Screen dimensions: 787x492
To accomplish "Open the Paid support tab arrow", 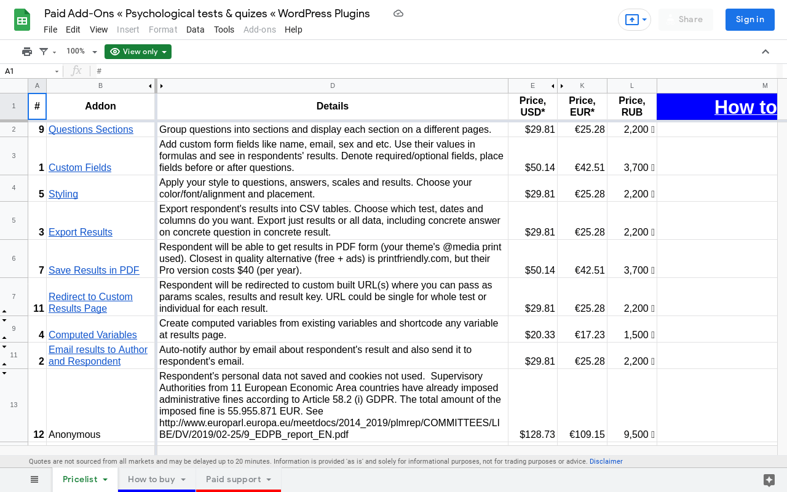I will (x=268, y=480).
